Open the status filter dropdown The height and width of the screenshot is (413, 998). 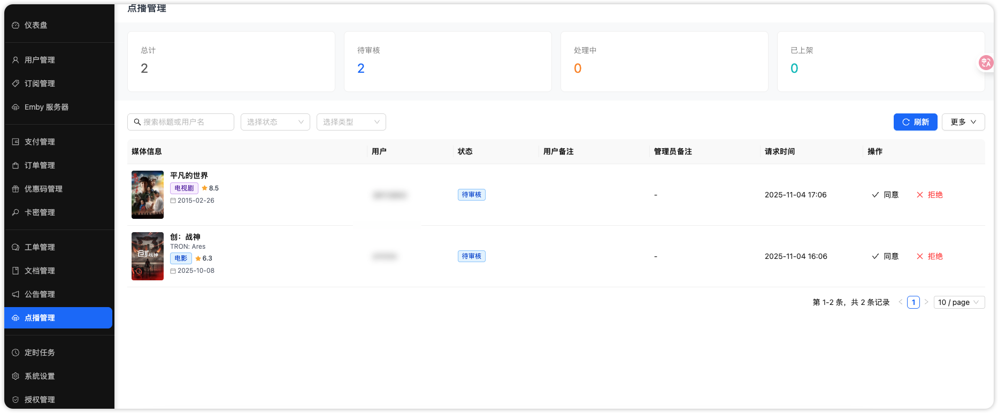click(x=275, y=122)
